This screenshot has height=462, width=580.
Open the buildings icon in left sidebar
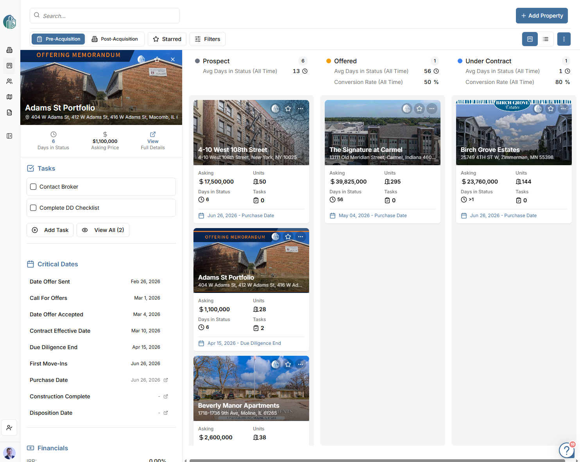9,50
